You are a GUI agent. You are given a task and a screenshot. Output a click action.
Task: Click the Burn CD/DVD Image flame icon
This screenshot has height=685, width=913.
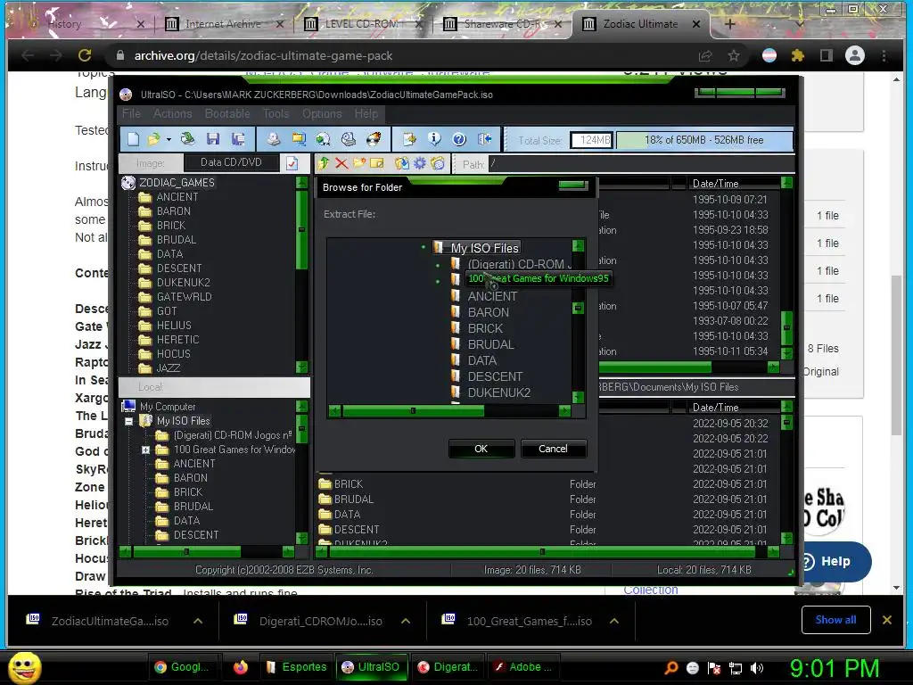tap(374, 139)
